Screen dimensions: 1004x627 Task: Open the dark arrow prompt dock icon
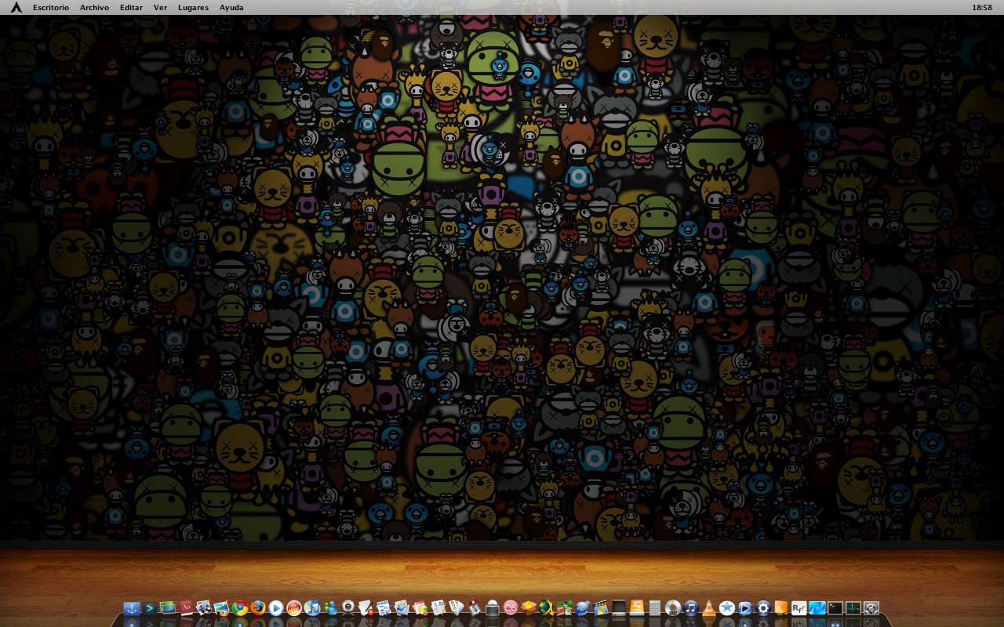pyautogui.click(x=150, y=608)
